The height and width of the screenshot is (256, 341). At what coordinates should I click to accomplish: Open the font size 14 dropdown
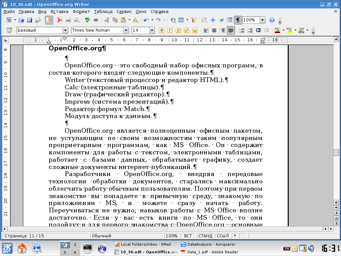pyautogui.click(x=152, y=30)
